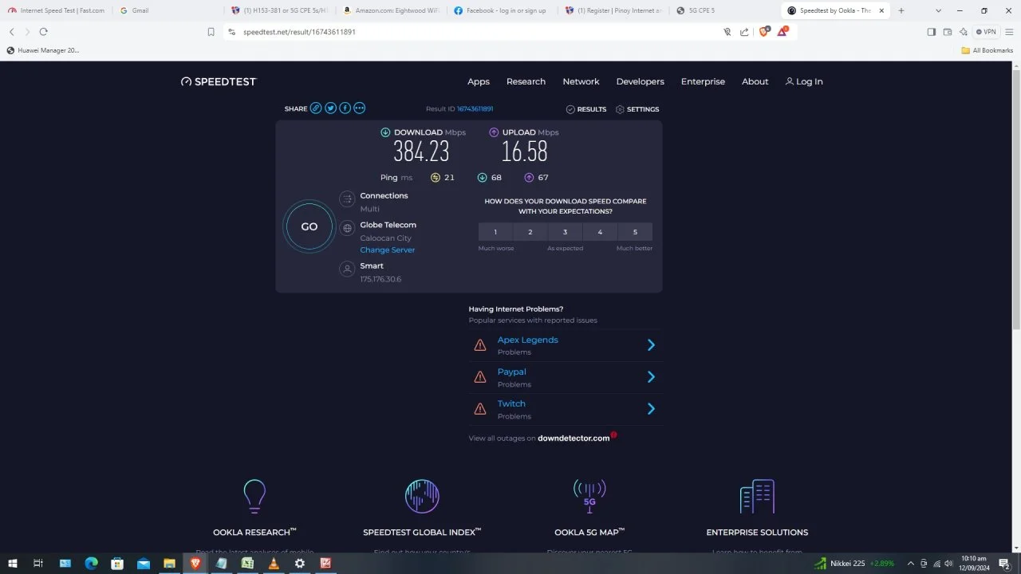Reload the page
The height and width of the screenshot is (574, 1021).
pyautogui.click(x=43, y=32)
